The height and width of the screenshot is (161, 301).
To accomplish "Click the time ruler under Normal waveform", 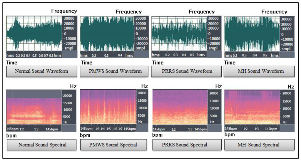I will pos(34,55).
